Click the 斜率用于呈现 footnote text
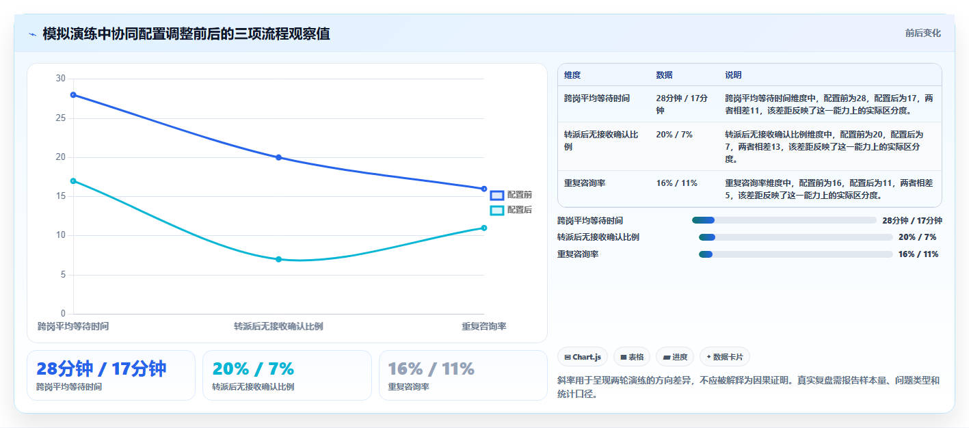Screen dimensions: 969x428 pyautogui.click(x=749, y=387)
